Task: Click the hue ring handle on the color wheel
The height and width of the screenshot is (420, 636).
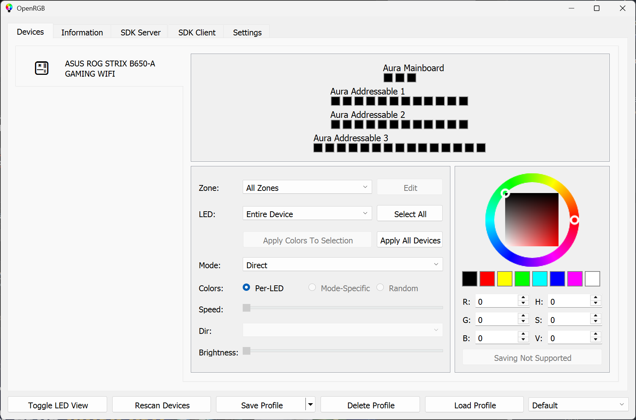Action: point(575,220)
